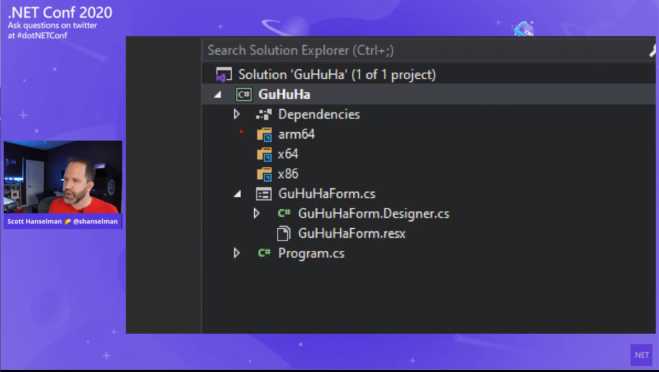Collapse the GuHuHaForm.cs node
659x372 pixels.
coord(237,194)
